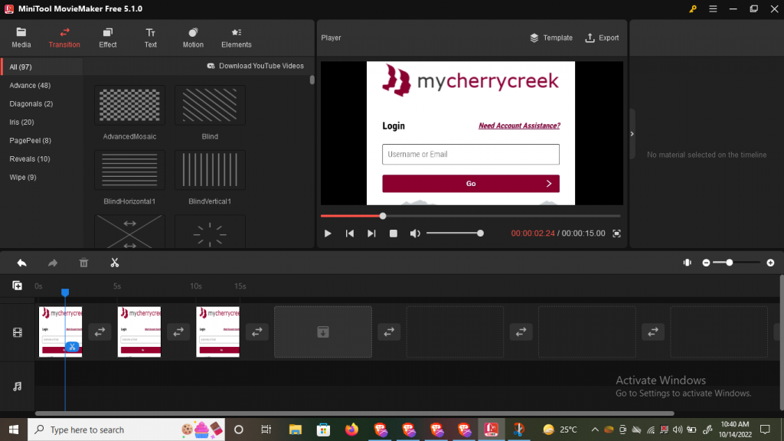Click transition slot after first clip
Screen dimensions: 784x441
point(100,332)
